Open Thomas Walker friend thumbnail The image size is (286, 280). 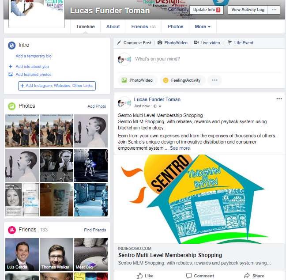[x=56, y=254]
